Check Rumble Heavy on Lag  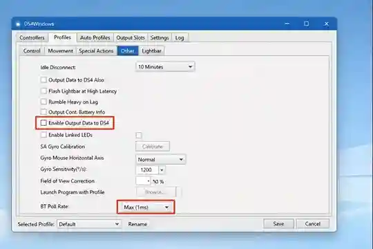tap(44, 102)
